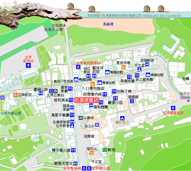The image size is (191, 171).
Task: Click the temple icon beside 蕭王府
Action: tap(97, 125)
